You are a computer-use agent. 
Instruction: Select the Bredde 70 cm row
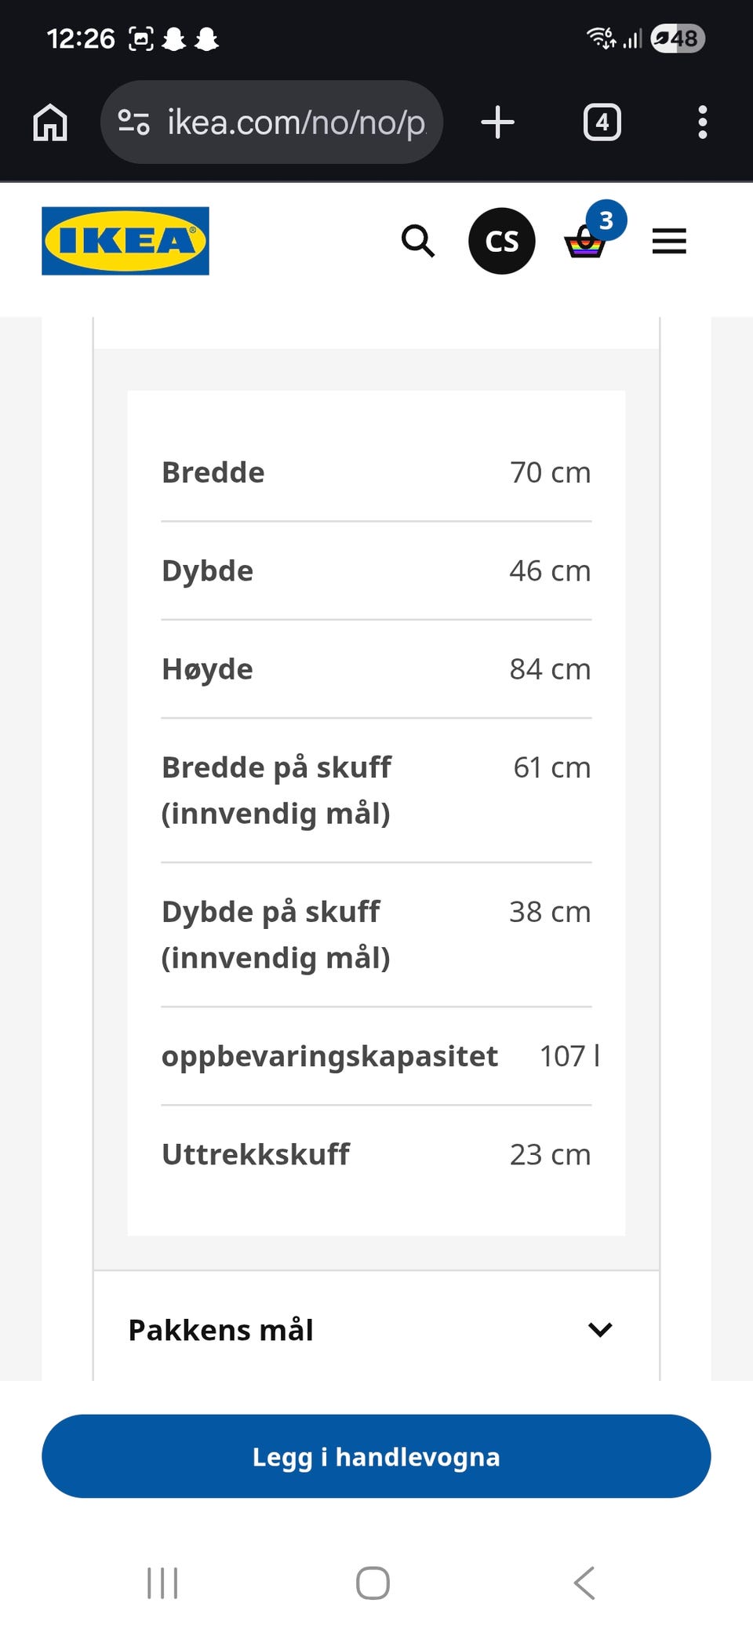click(x=376, y=472)
